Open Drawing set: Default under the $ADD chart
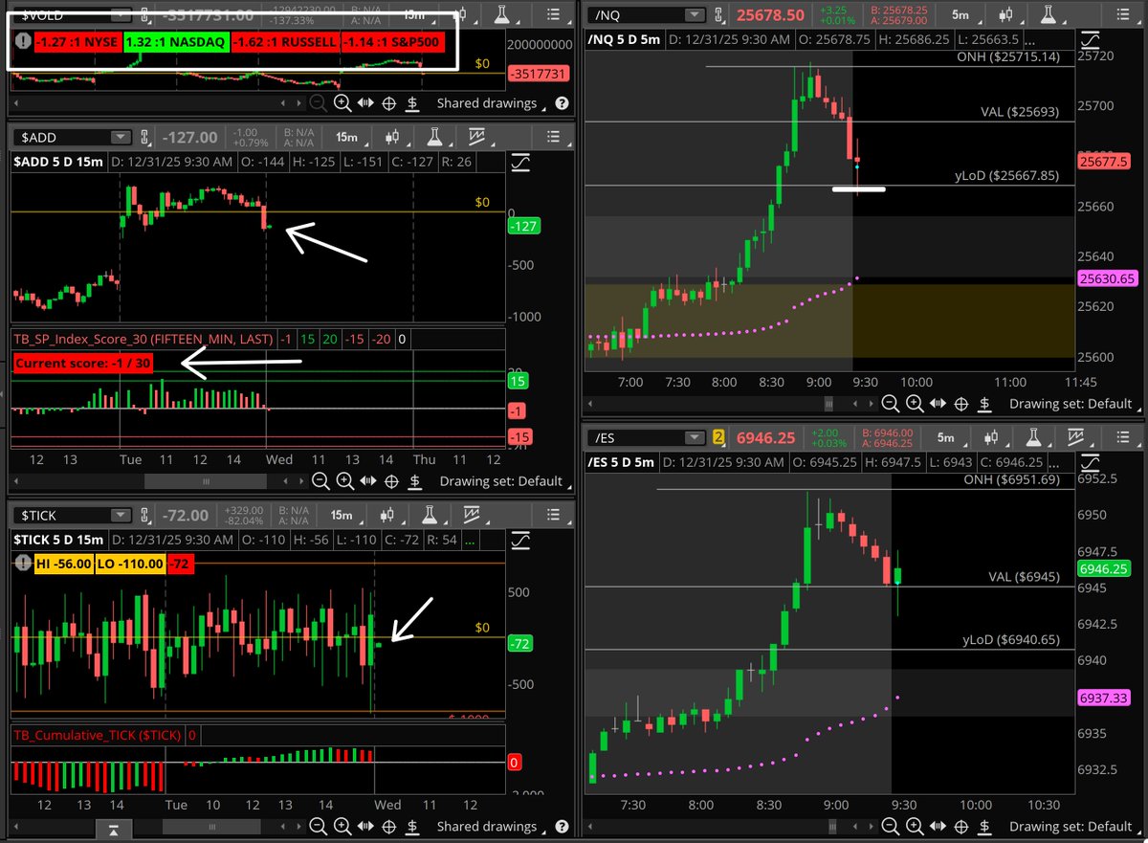The image size is (1148, 843). click(505, 481)
